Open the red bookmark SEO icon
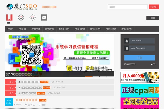 [x=9, y=17]
